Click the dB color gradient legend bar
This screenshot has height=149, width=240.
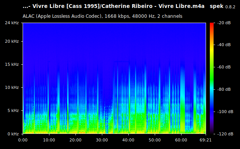(212, 78)
